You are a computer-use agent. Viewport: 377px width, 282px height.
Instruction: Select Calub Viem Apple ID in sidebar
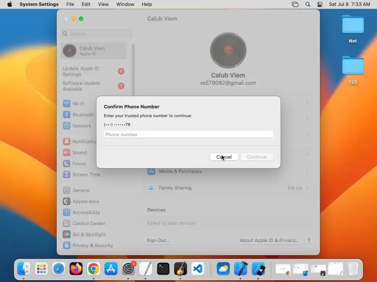tap(94, 51)
